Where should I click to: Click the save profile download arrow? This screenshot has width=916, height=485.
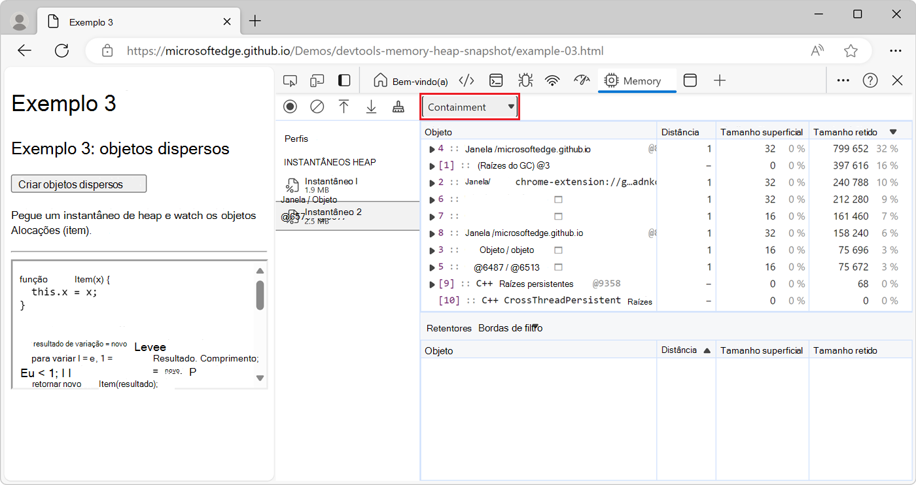(371, 107)
